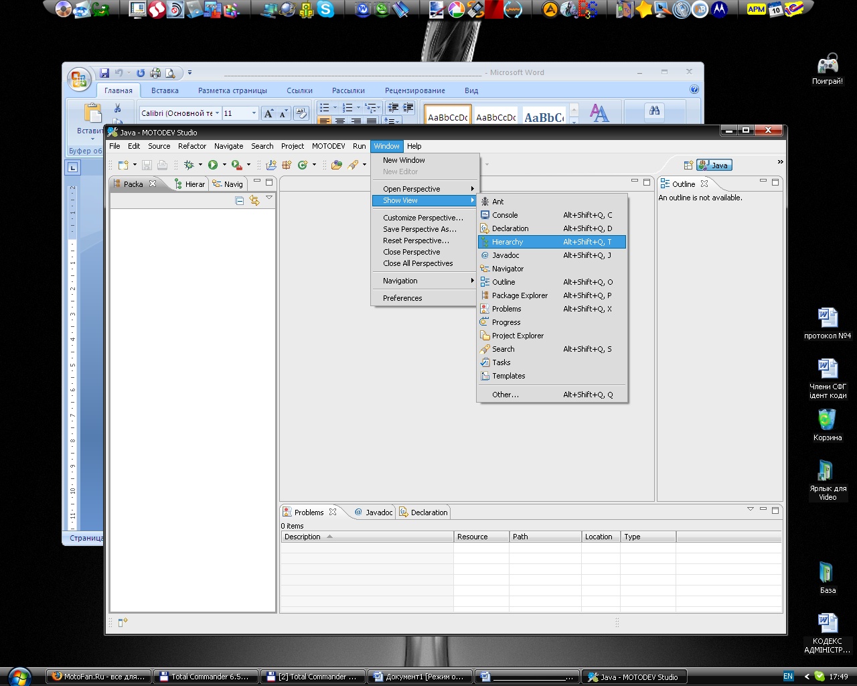Screen dimensions: 857x686
Task: Click the MotoFan.Ru taskbar button
Action: click(x=99, y=677)
